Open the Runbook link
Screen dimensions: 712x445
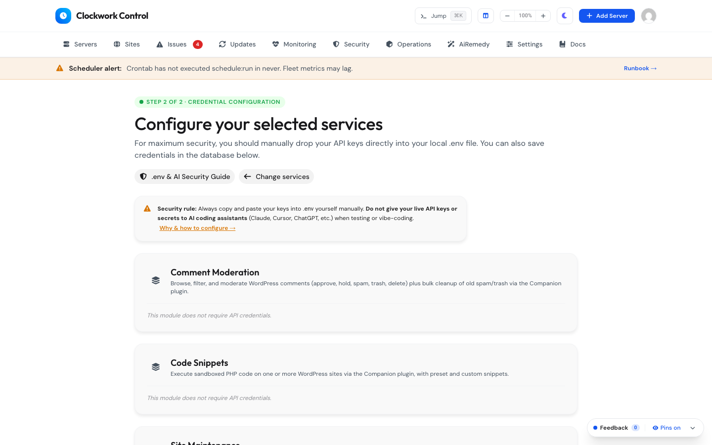pyautogui.click(x=640, y=68)
